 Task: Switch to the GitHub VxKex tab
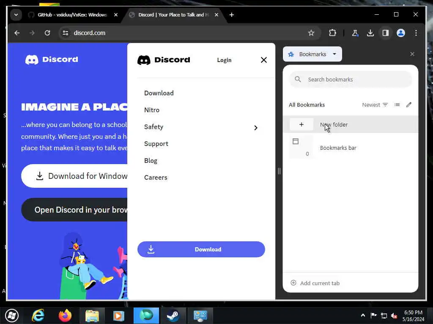pos(73,15)
